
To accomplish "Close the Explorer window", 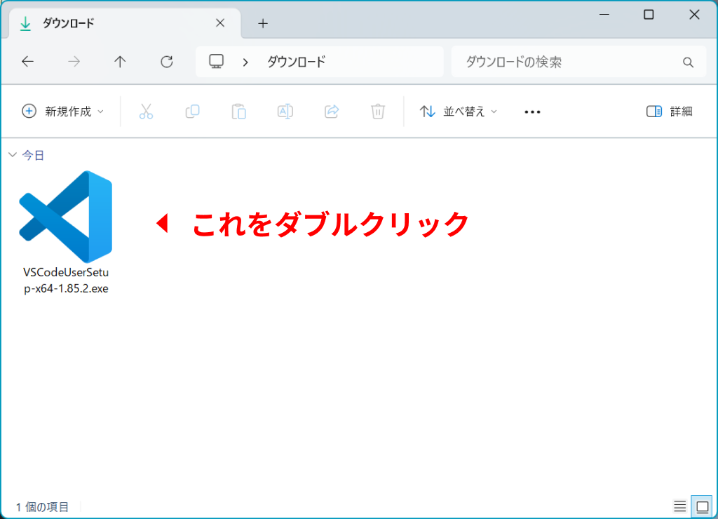I will (694, 15).
